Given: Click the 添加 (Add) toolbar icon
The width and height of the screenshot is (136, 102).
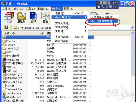Looking at the screenshot, I should click(x=9, y=17).
